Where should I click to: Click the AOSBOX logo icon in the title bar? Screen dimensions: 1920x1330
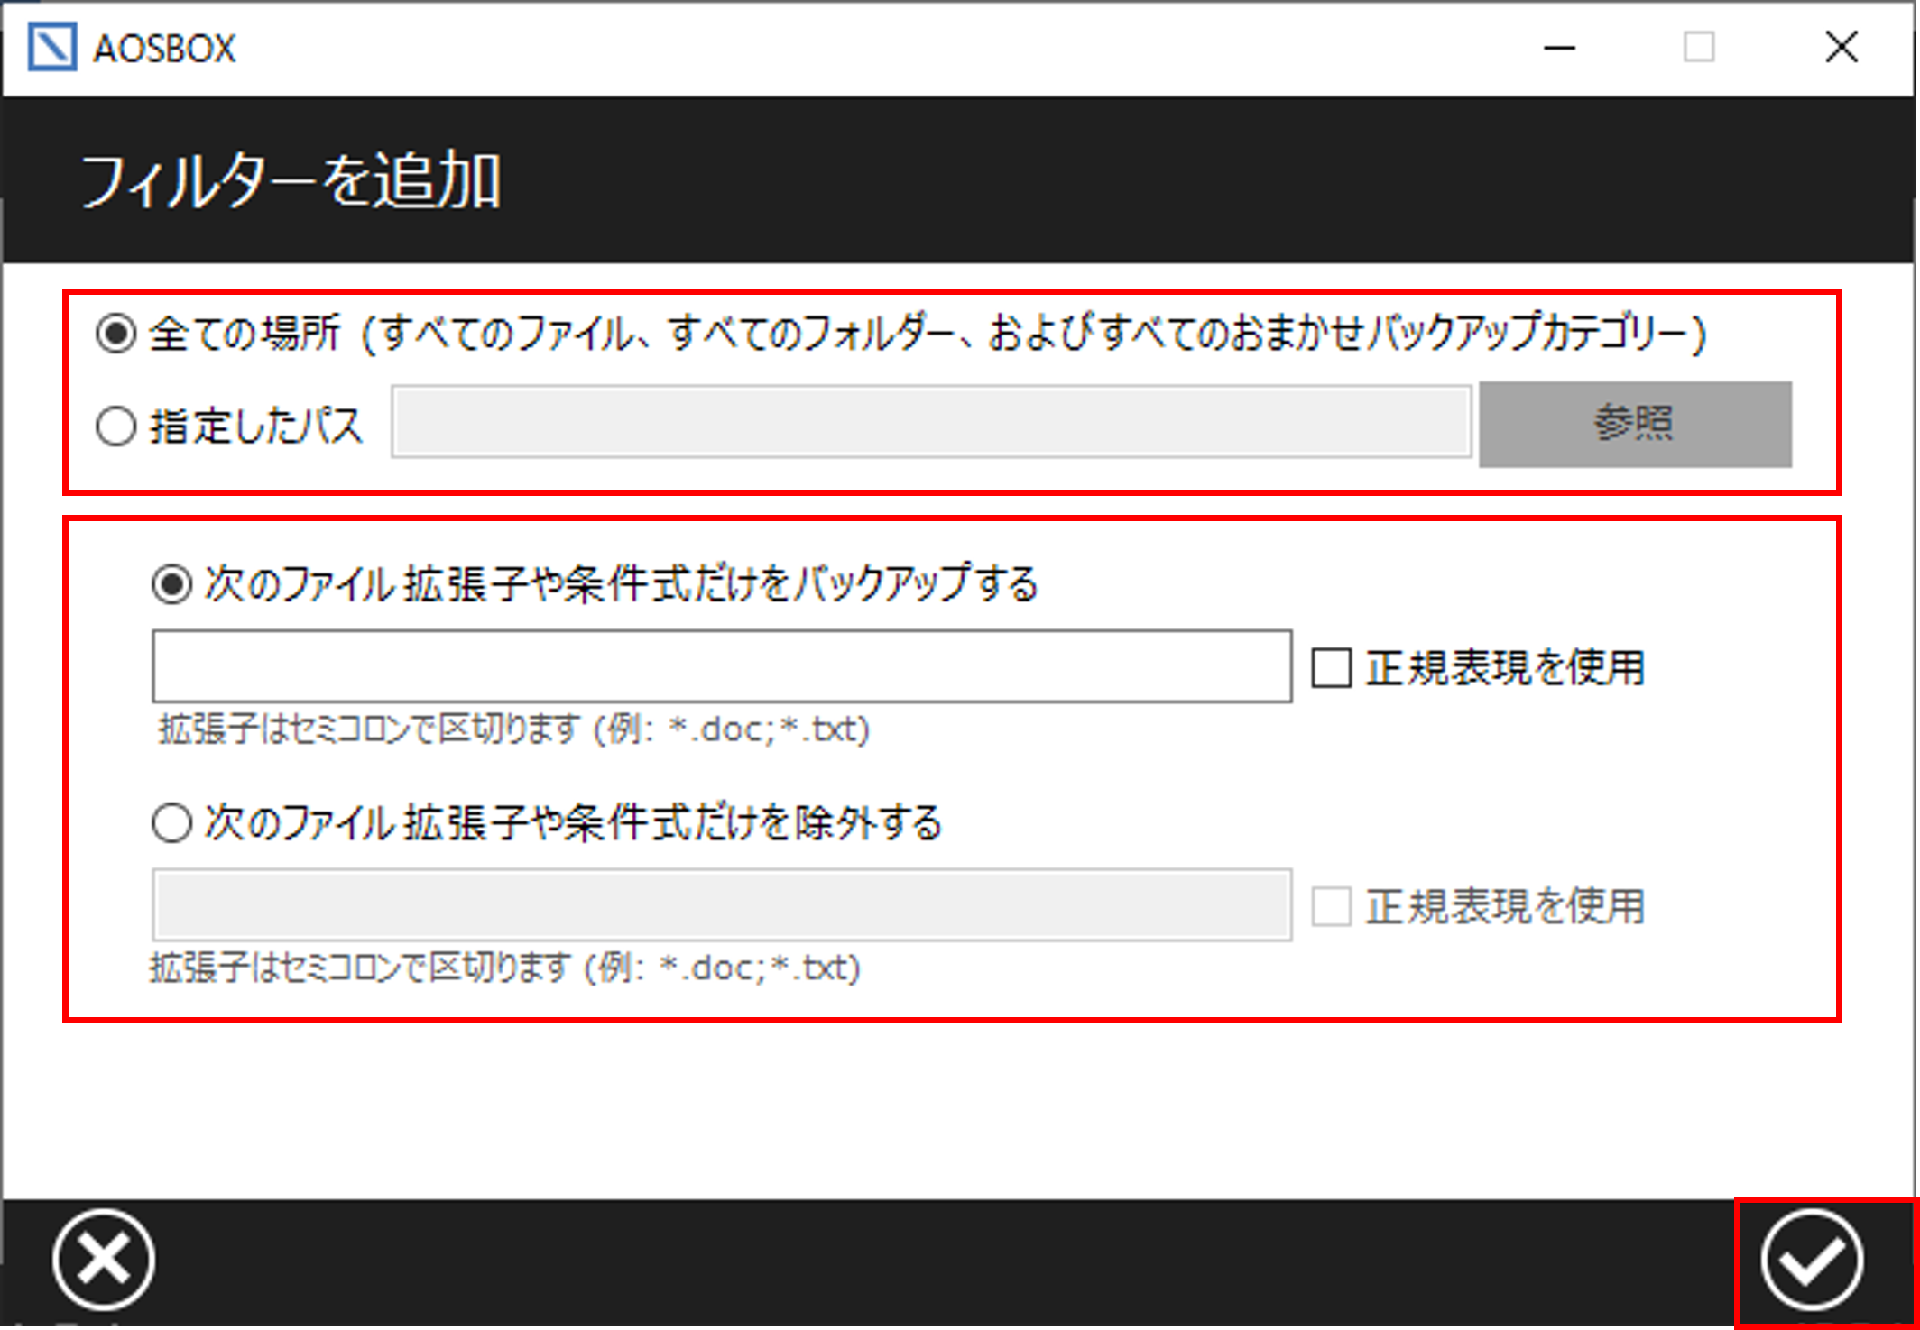tap(52, 47)
